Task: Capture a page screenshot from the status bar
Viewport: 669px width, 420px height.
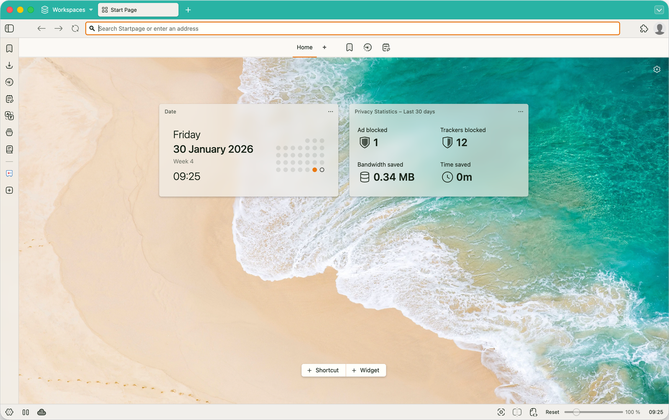Action: tap(501, 412)
